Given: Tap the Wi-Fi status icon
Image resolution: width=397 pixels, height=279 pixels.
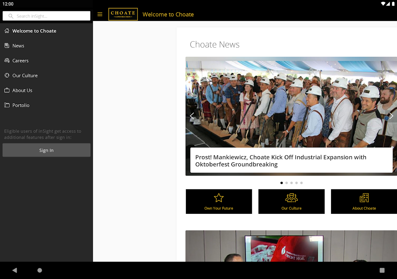Looking at the screenshot, I should pyautogui.click(x=383, y=4).
